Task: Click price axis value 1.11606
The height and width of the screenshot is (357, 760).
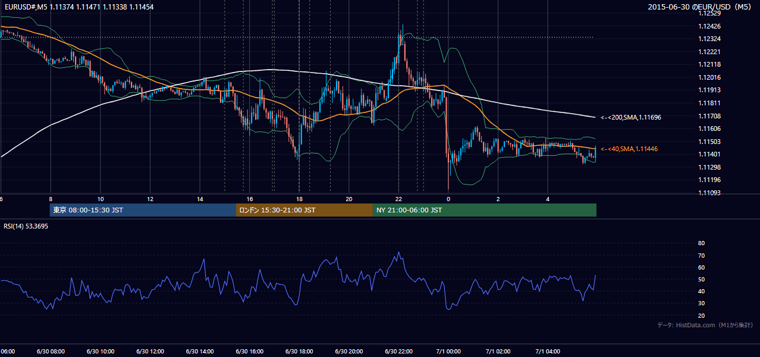Action: [710, 129]
